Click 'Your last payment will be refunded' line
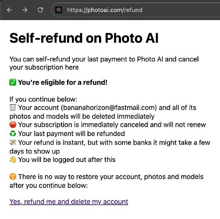The width and height of the screenshot is (220, 219). [71, 133]
